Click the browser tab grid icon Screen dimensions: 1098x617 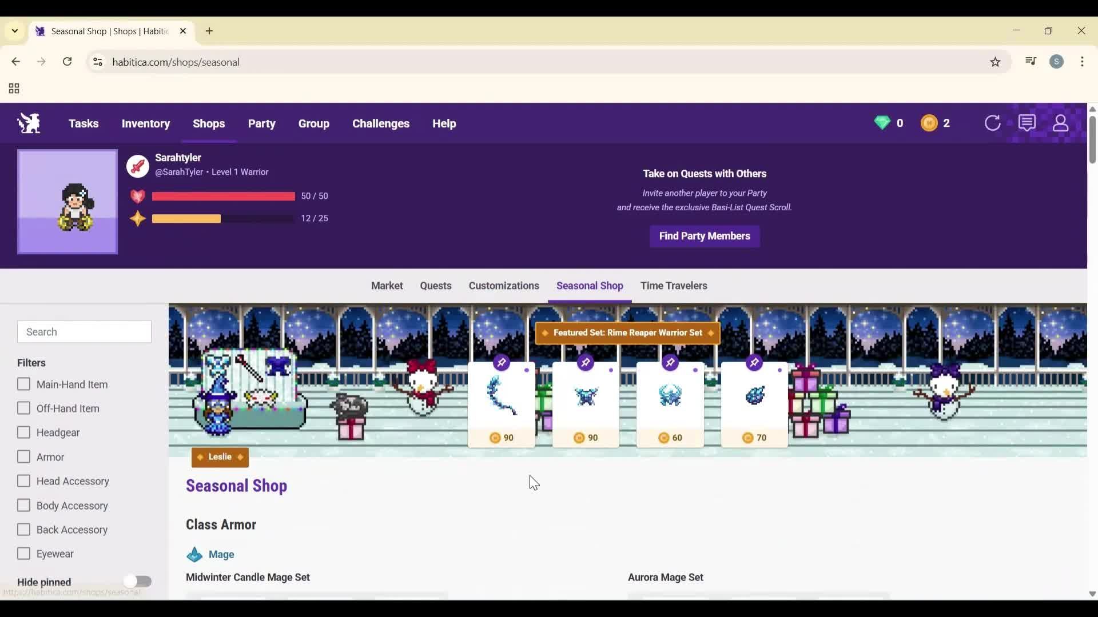13,89
